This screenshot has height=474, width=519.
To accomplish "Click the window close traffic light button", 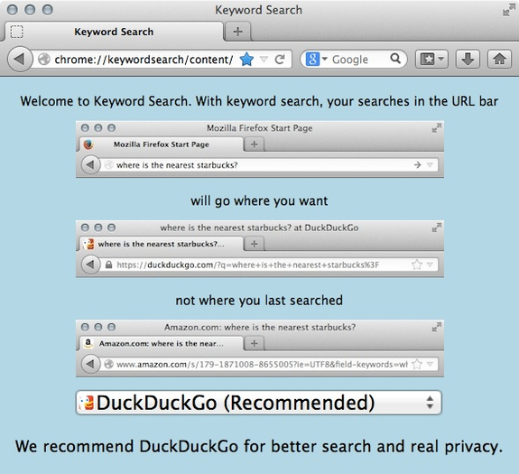I will tap(13, 10).
